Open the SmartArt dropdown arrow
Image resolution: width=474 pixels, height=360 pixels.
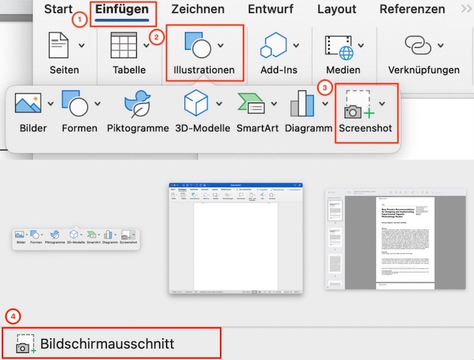tap(274, 104)
